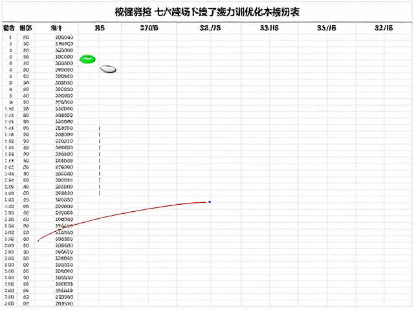
Task: Click the green oval shape
Action: [87, 59]
